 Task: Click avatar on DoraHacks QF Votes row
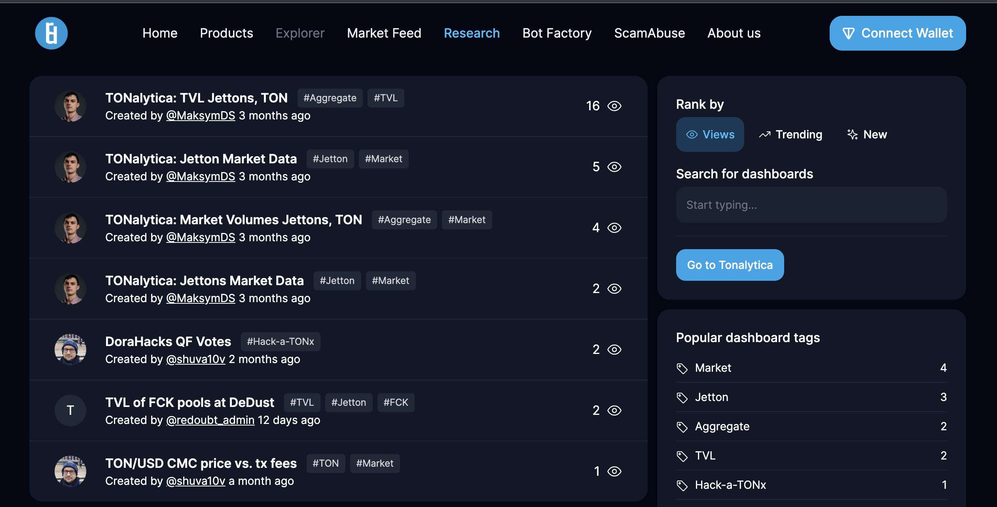pos(70,350)
